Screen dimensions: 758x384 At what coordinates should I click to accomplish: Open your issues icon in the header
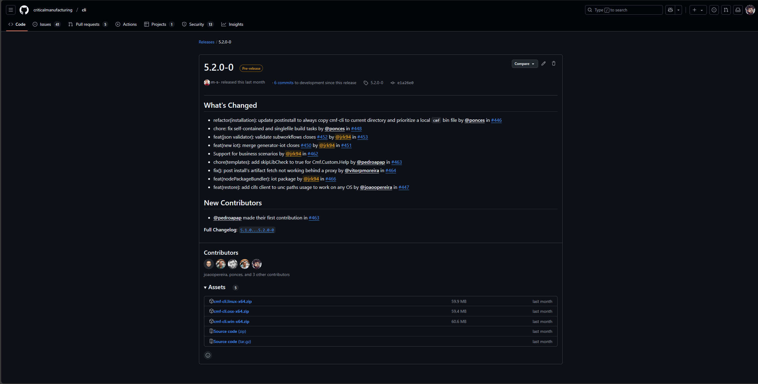pyautogui.click(x=714, y=10)
